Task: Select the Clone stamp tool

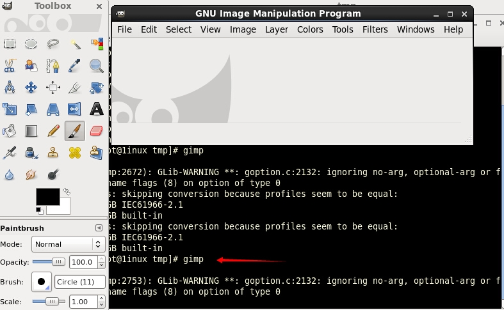Action: tap(53, 153)
